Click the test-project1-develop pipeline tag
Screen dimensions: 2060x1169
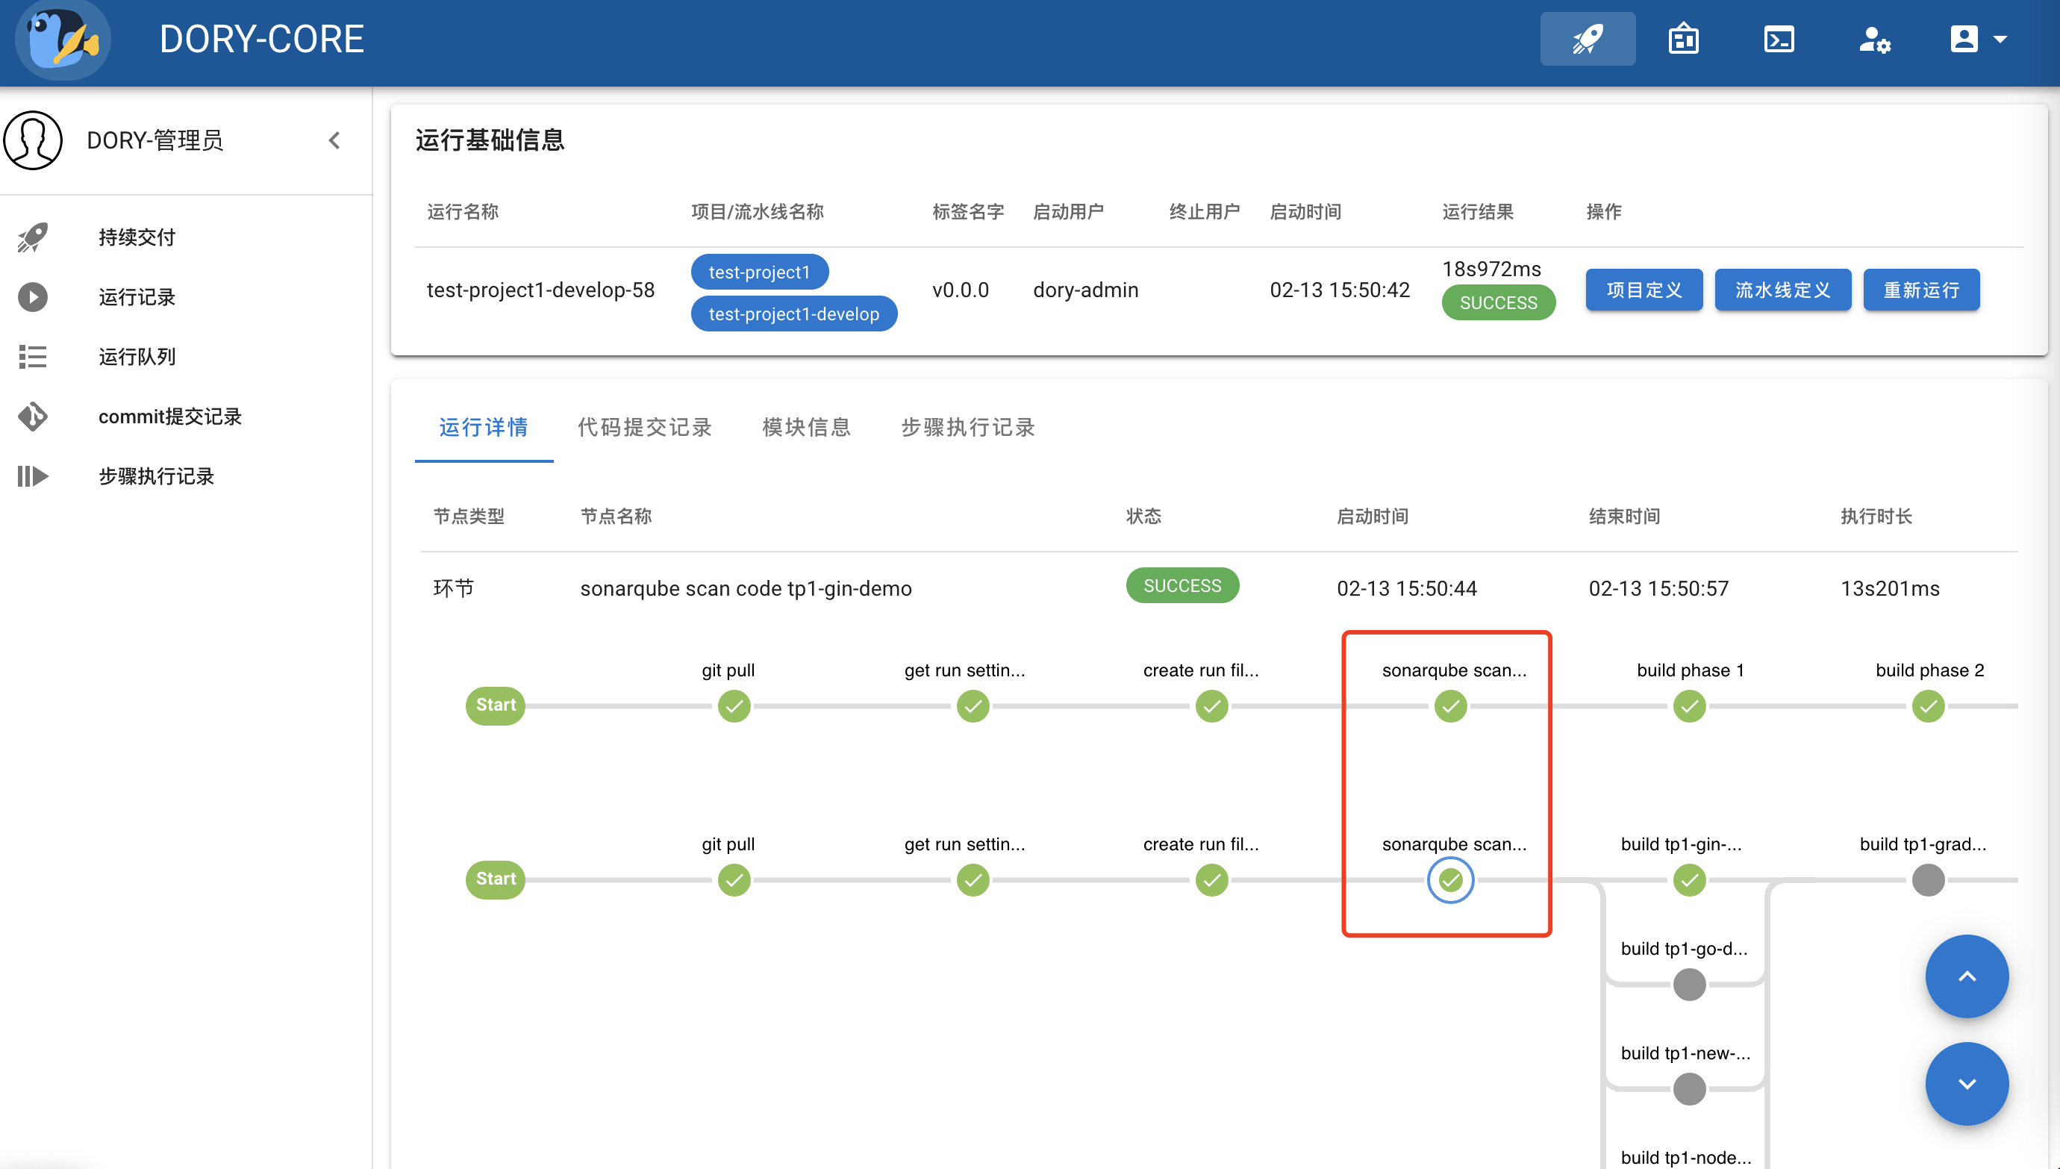(793, 313)
